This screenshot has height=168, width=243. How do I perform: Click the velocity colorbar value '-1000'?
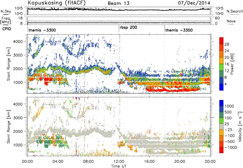point(231,147)
